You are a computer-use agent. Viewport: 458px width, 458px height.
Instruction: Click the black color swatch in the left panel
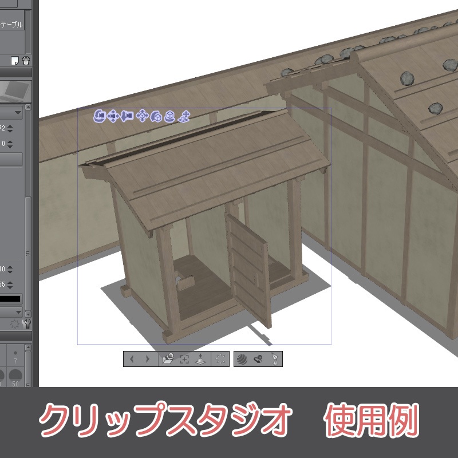pyautogui.click(x=10, y=299)
